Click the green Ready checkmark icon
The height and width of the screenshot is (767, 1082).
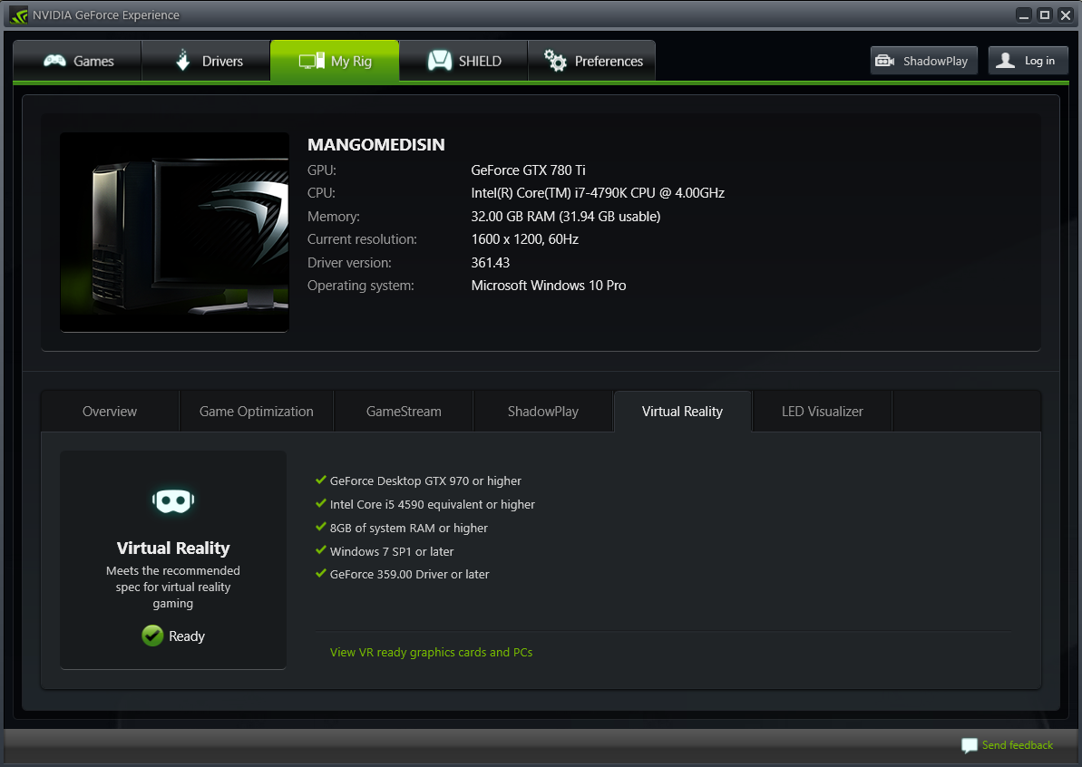152,636
